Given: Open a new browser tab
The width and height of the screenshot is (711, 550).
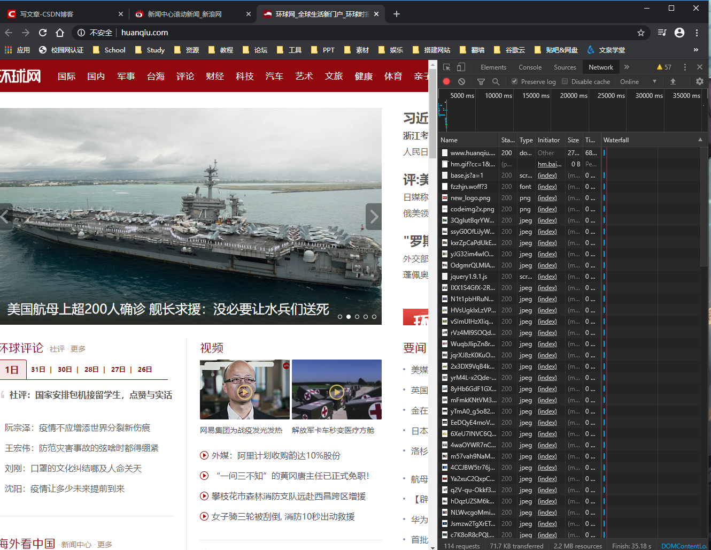Looking at the screenshot, I should 397,14.
